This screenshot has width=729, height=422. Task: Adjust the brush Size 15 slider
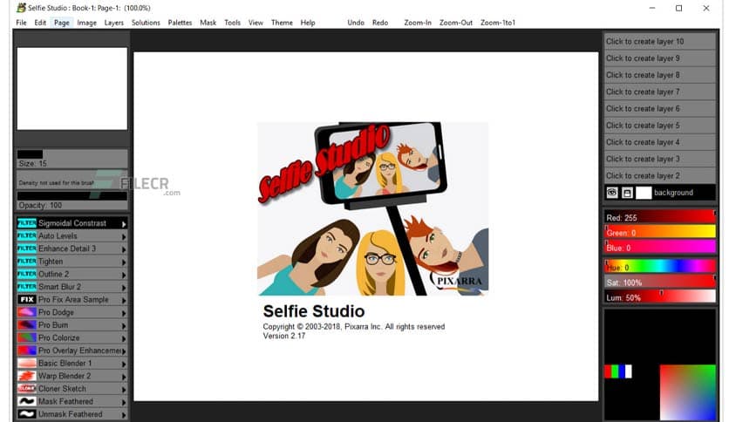click(72, 159)
